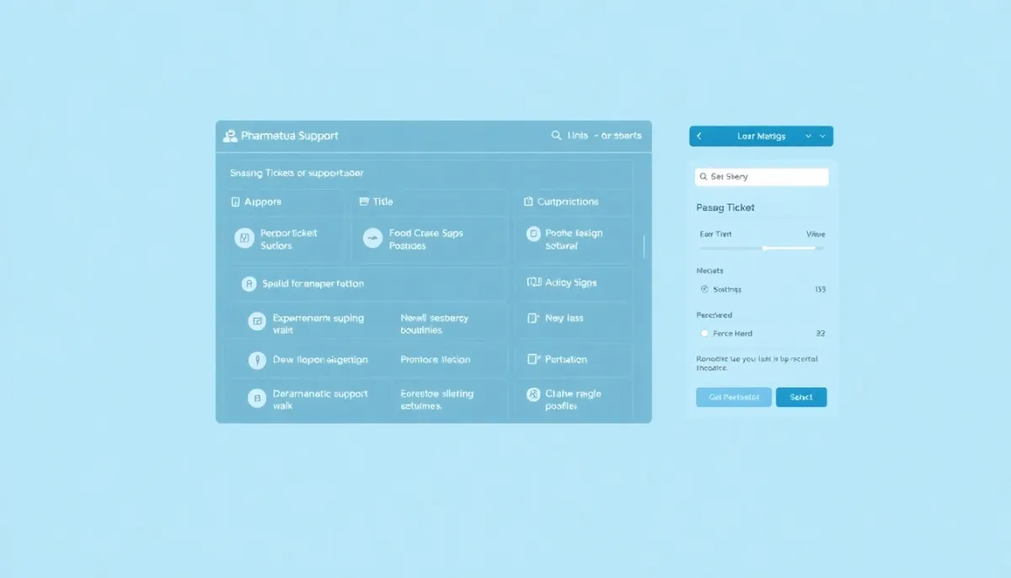This screenshot has width=1011, height=578.
Task: Click the icon beside Pertsation
Action: [532, 359]
